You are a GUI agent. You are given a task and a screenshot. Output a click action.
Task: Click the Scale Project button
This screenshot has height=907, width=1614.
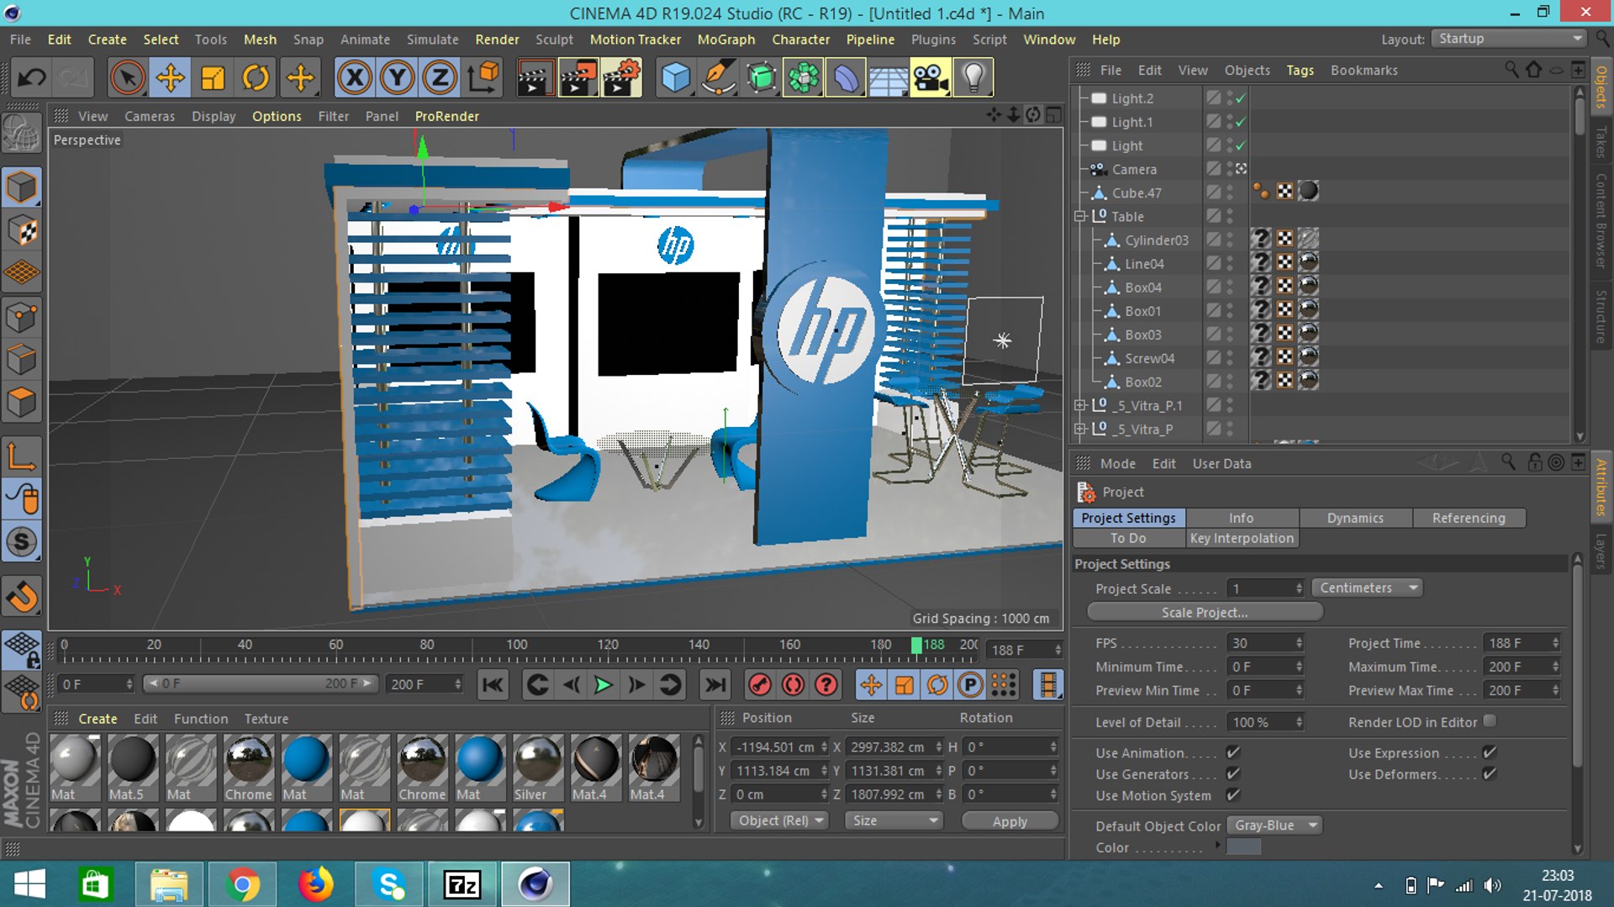1205,612
